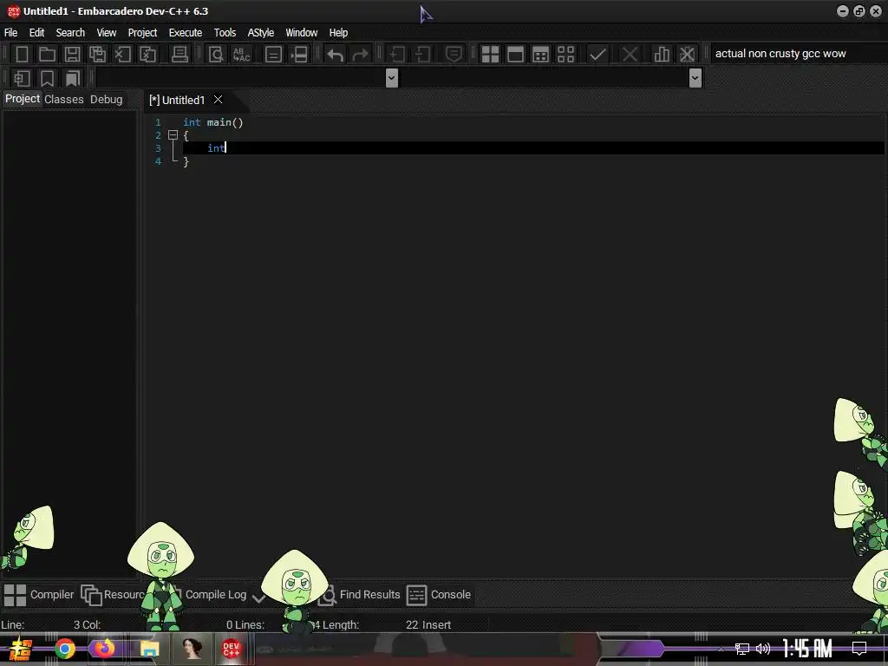Open Firefox from the taskbar

click(x=104, y=649)
